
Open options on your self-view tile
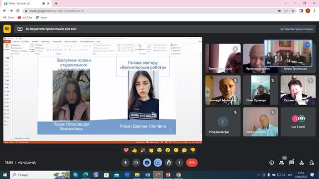tap(307, 45)
